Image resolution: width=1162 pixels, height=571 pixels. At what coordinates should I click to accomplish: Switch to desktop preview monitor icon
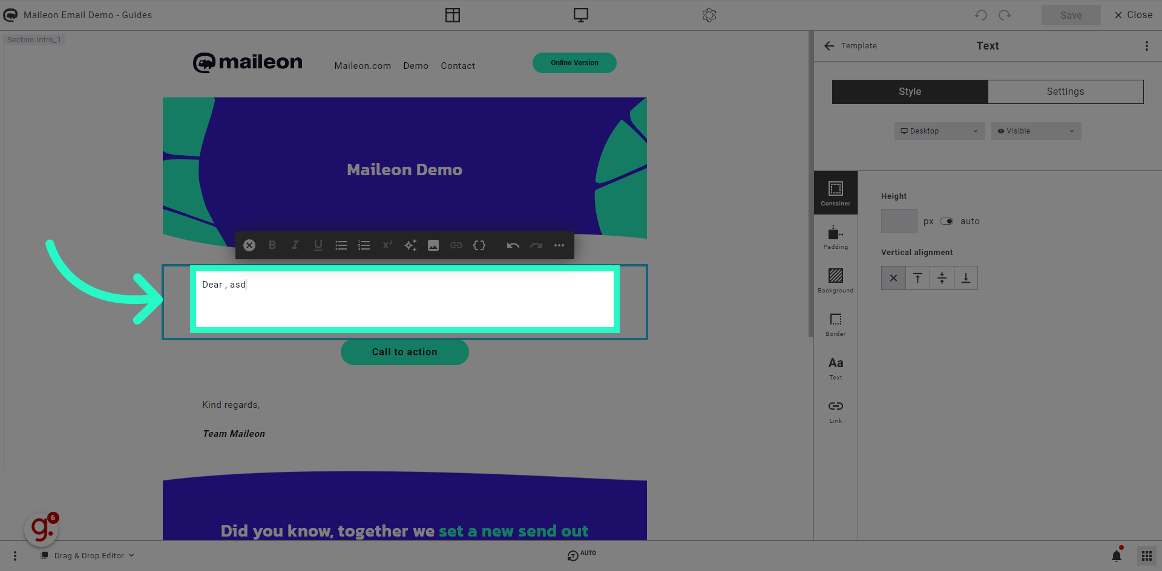581,15
